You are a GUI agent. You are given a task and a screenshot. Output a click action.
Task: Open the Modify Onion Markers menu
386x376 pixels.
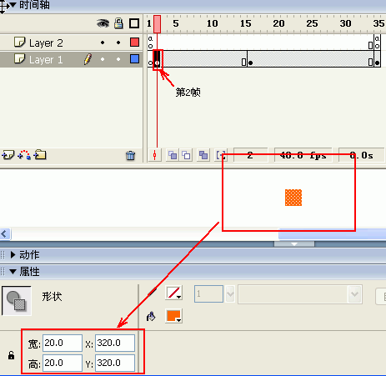(220, 155)
